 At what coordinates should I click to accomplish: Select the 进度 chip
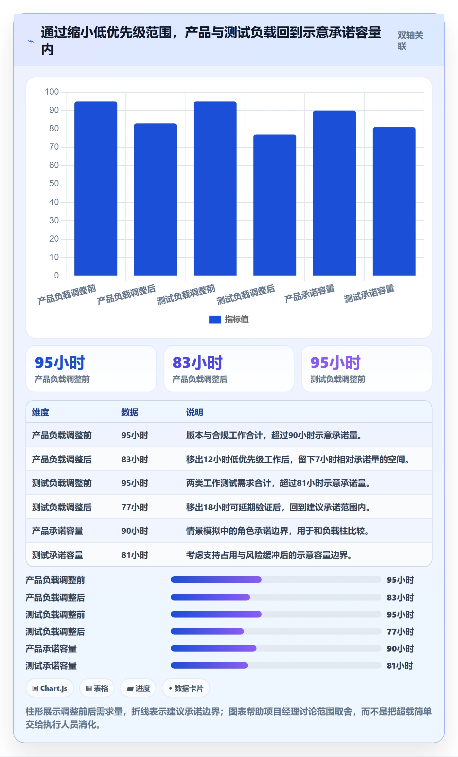pyautogui.click(x=138, y=688)
